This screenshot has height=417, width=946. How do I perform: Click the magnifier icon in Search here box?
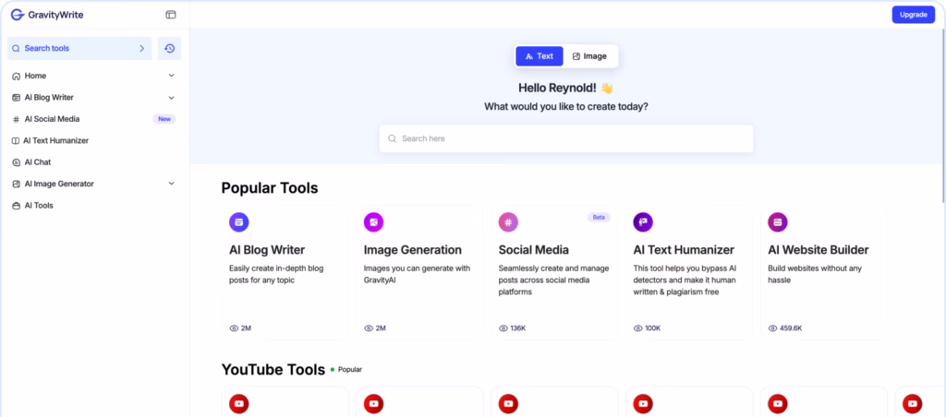tap(392, 138)
